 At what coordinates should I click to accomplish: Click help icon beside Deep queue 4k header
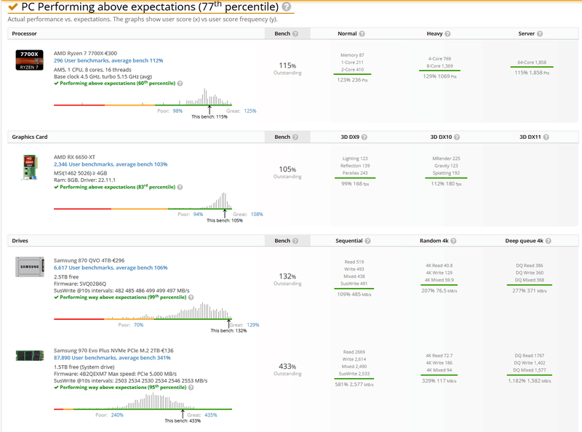549,241
